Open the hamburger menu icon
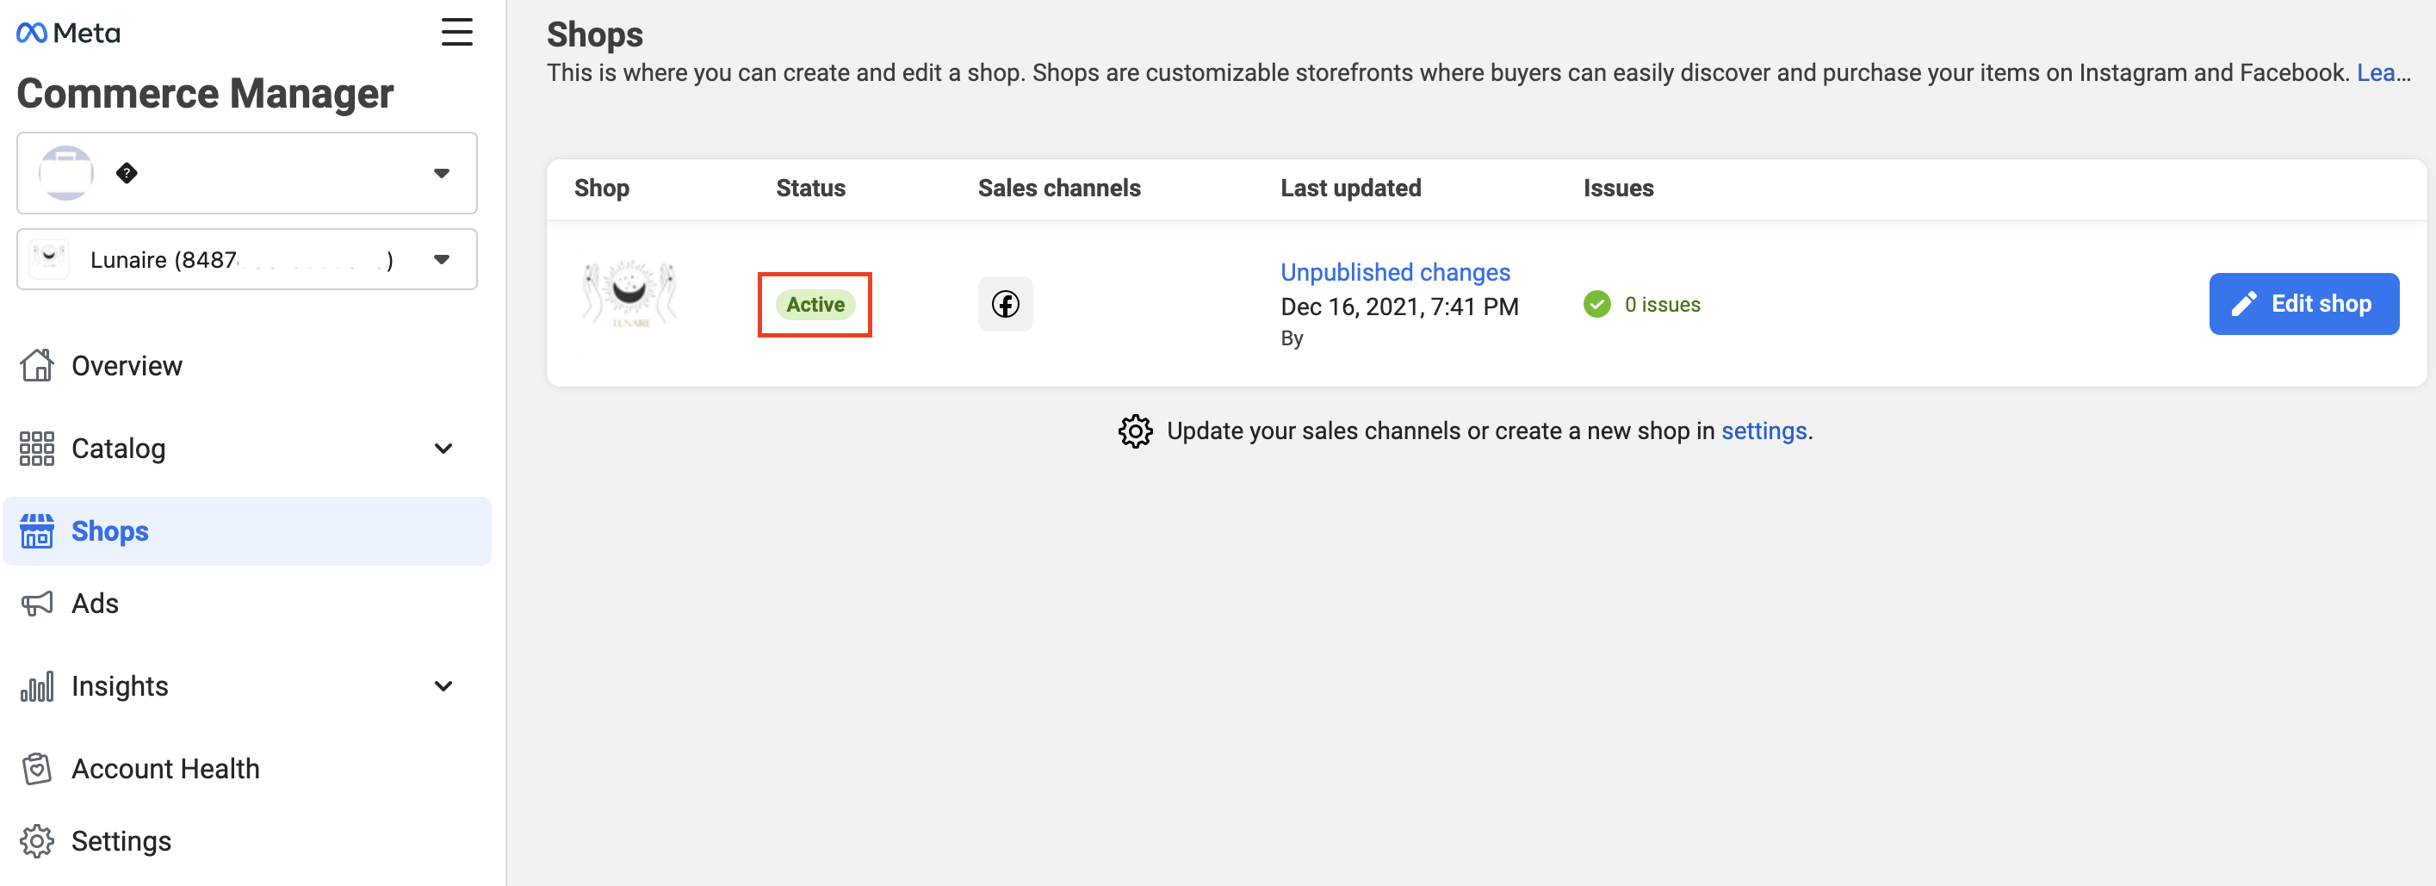The height and width of the screenshot is (886, 2436). tap(456, 32)
